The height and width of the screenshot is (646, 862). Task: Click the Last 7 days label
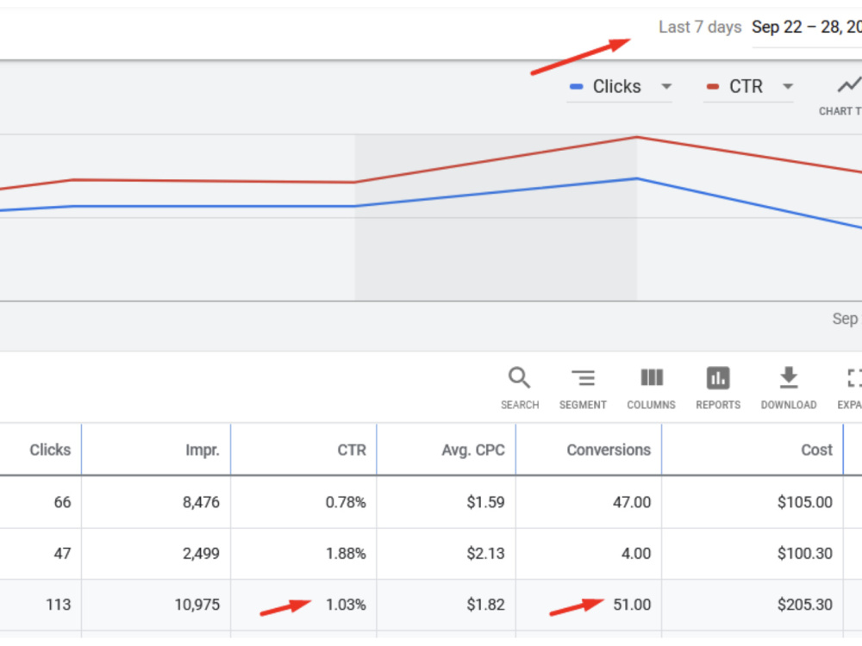click(x=700, y=27)
